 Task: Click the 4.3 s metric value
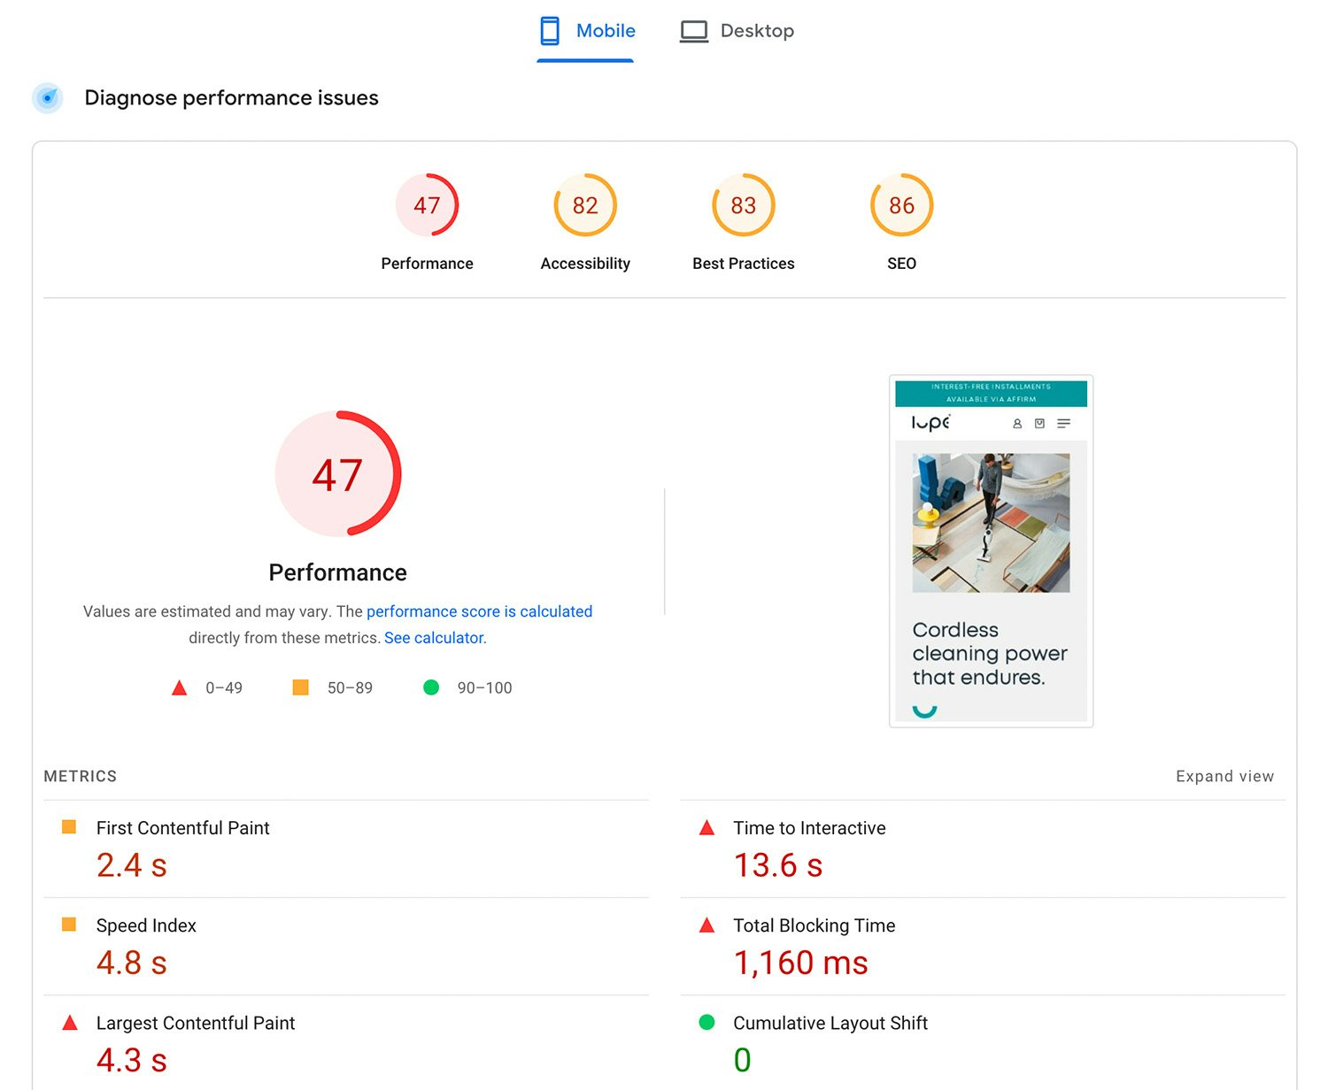pyautogui.click(x=132, y=1060)
